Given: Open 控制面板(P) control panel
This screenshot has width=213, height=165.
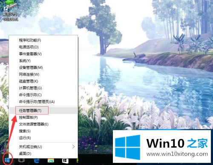Looking at the screenshot, I should point(43,117).
